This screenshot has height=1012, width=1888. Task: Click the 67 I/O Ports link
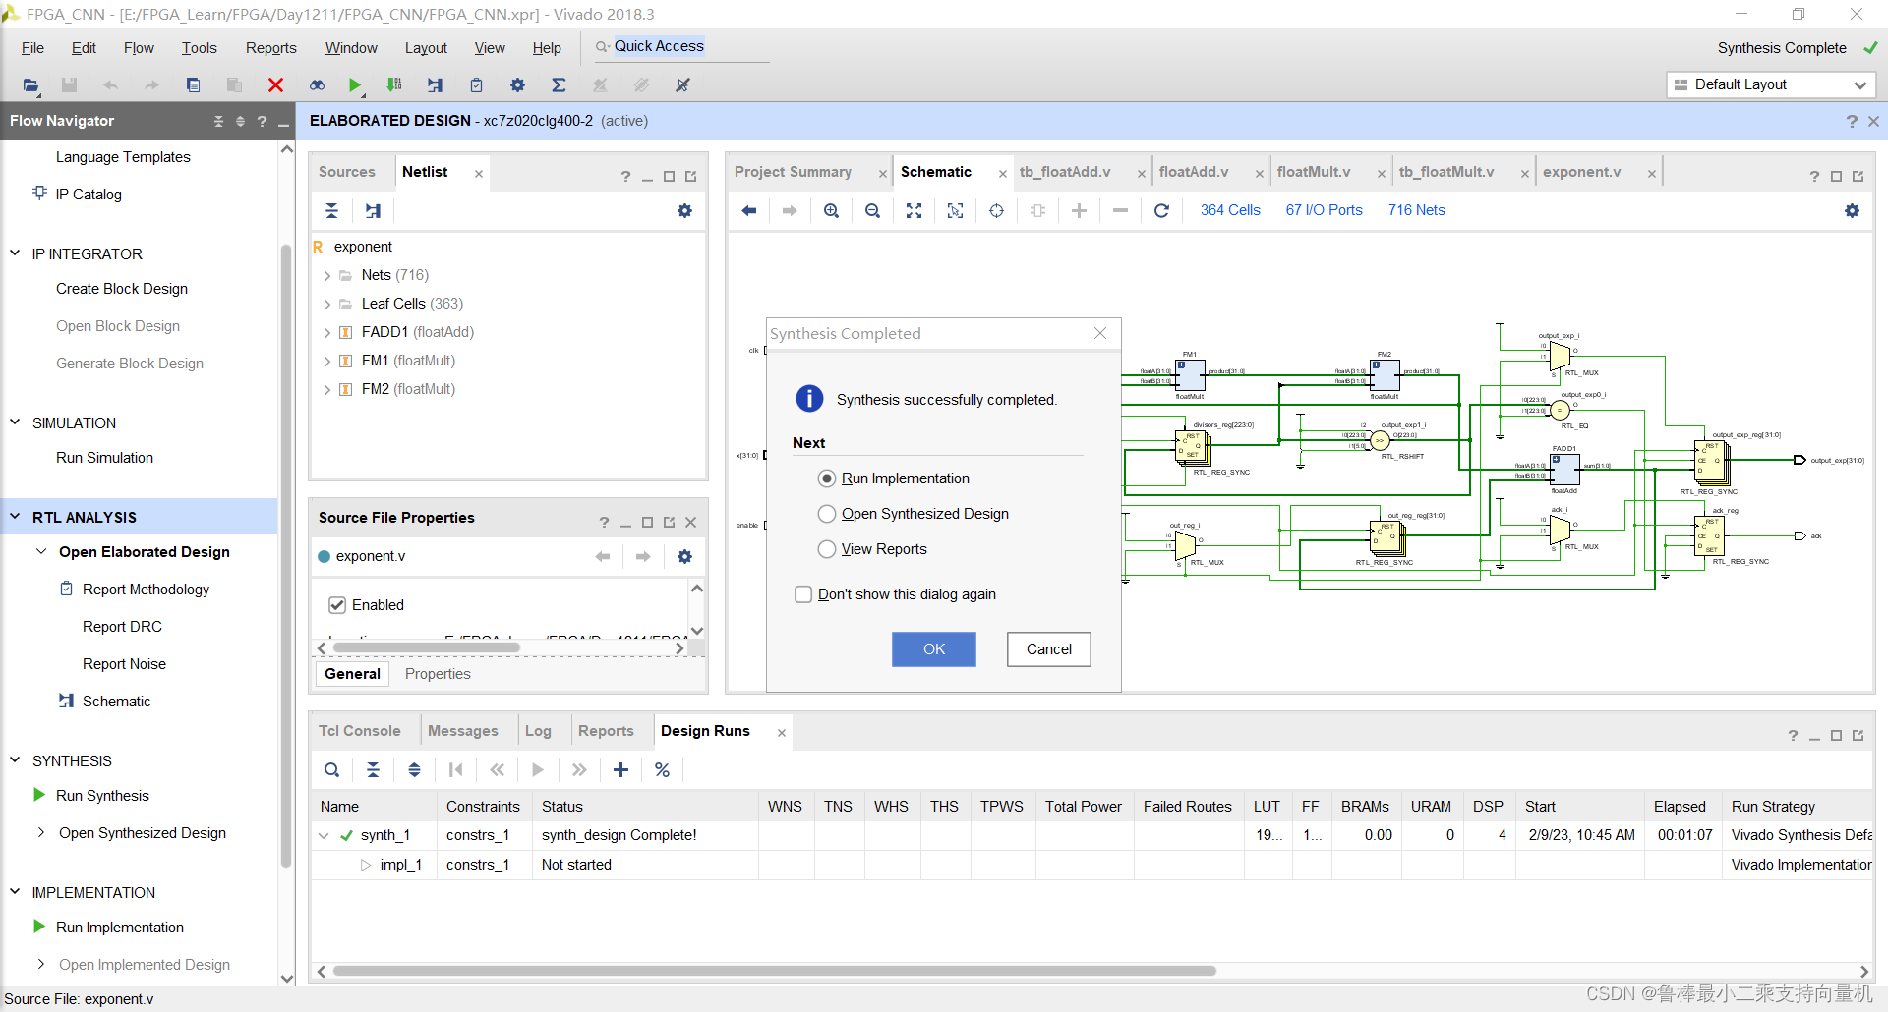pos(1325,210)
